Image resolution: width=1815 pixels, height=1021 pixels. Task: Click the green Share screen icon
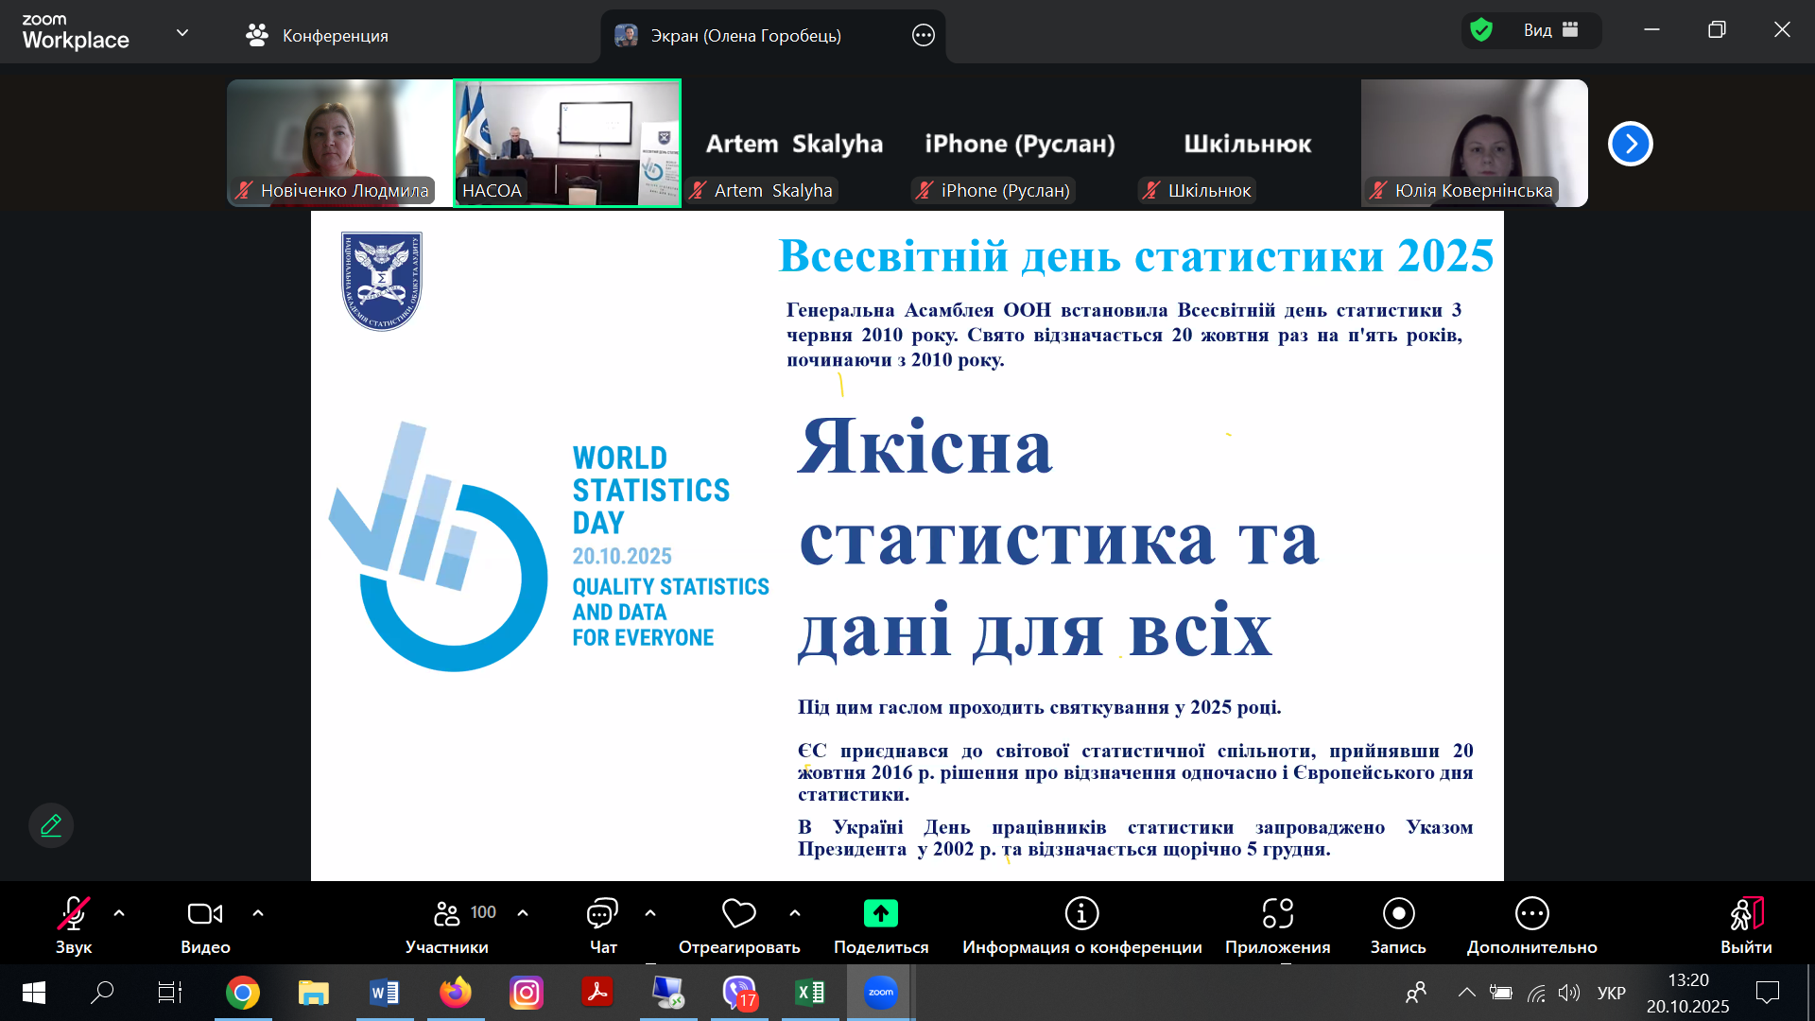click(880, 913)
